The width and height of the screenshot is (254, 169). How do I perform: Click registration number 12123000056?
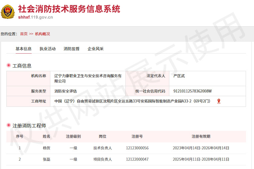point(137,148)
